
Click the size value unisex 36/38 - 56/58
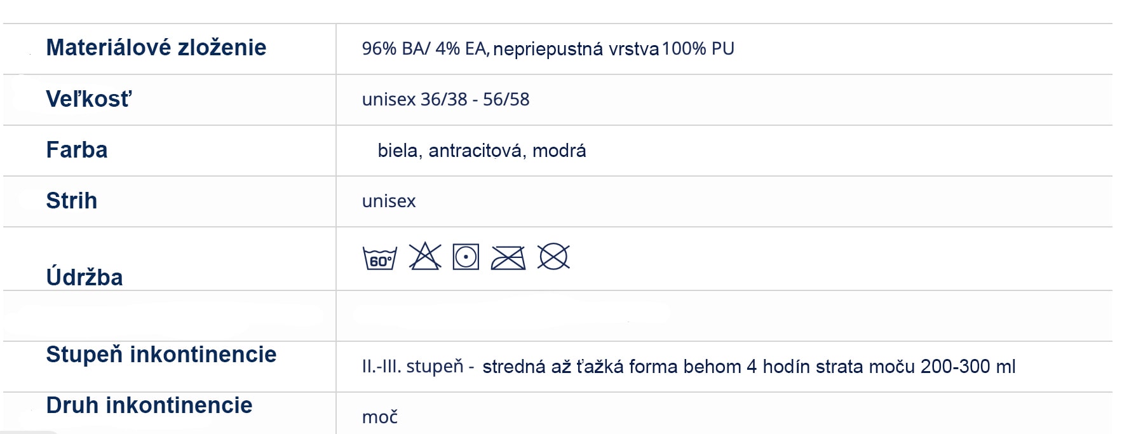click(x=445, y=99)
